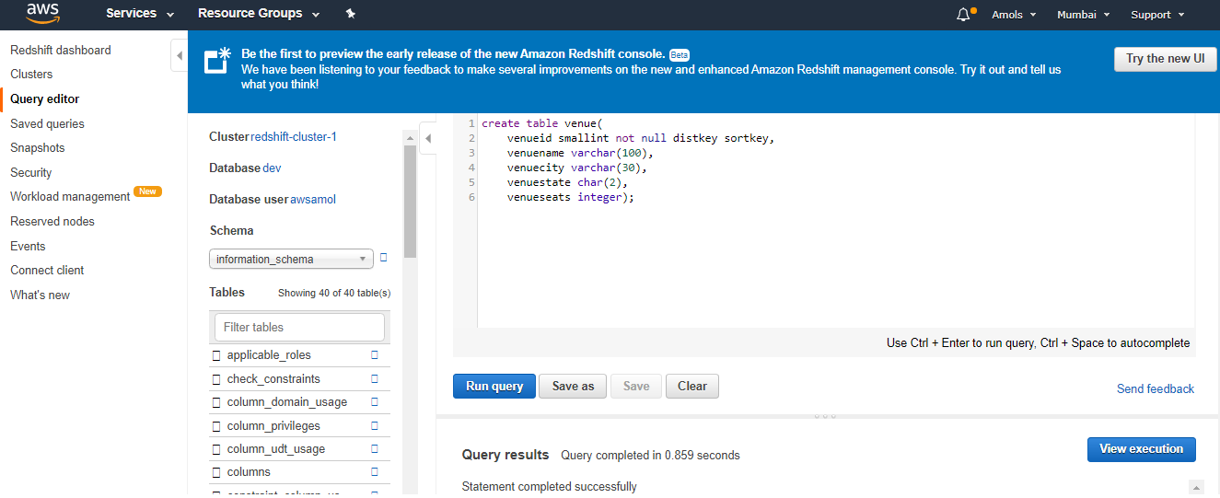This screenshot has height=498, width=1220.
Task: Click inside the SQL query editor
Action: [835, 221]
